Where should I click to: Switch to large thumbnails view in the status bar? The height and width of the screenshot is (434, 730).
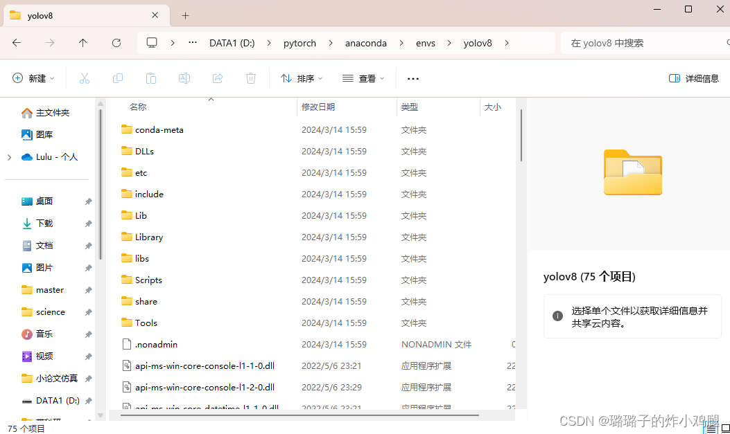tap(724, 427)
